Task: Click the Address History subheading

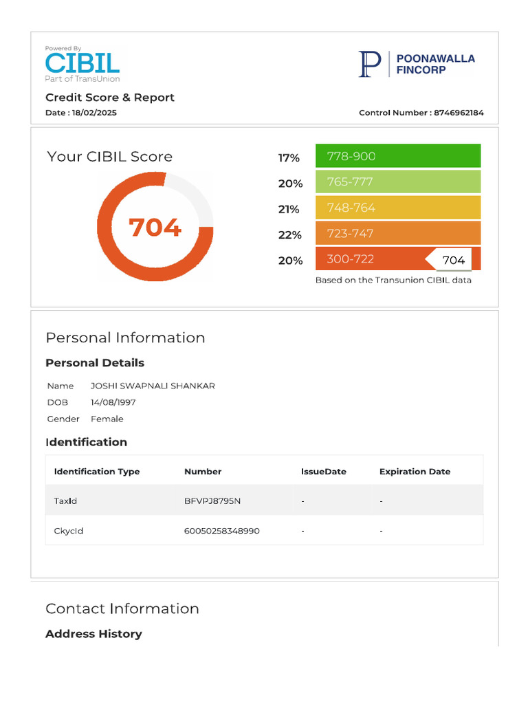Action: tap(93, 634)
